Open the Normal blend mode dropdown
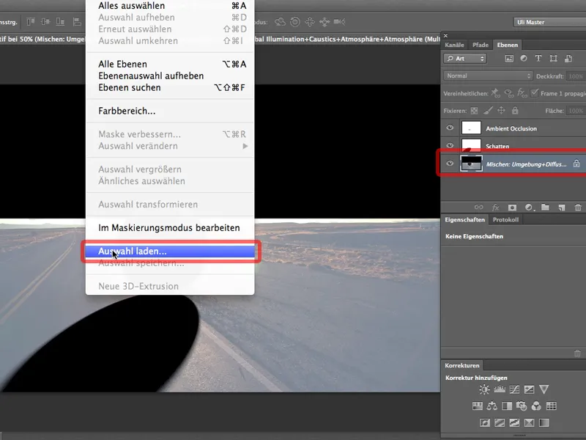Image resolution: width=586 pixels, height=440 pixels. pyautogui.click(x=488, y=76)
